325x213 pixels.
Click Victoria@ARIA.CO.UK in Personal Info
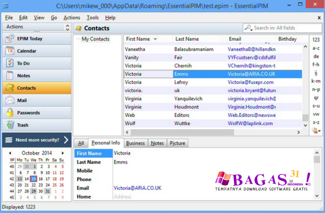coord(137,188)
